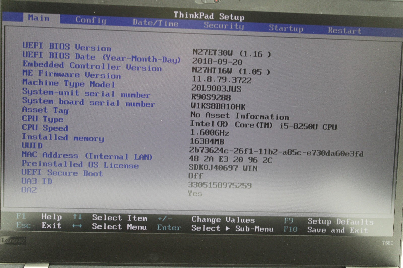Click MAC address 48 2A E3 20 96 2C
Screen dimensions: 403x268
coord(230,159)
